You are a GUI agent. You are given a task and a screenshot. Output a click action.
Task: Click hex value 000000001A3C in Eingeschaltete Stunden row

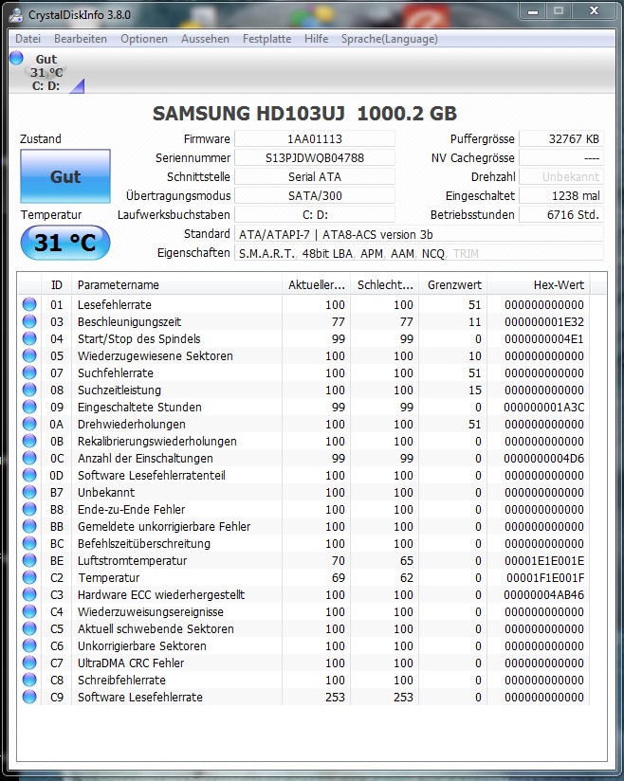click(543, 407)
